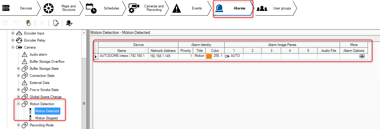Viewport: 380px width, 129px height.
Task: Click the bell-with-pencil alarm settings icon
Action: pos(69,23)
